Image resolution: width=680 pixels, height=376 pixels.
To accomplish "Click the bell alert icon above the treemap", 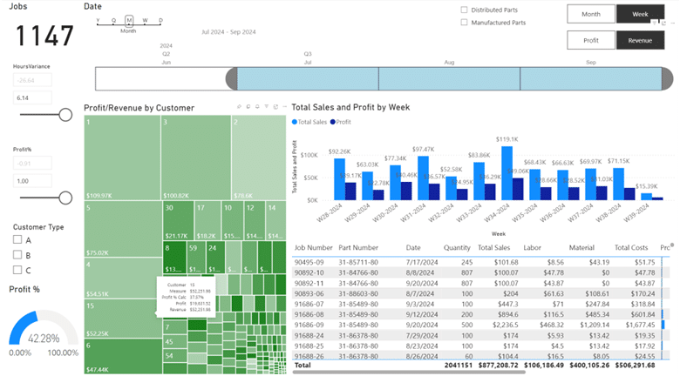I will [257, 106].
